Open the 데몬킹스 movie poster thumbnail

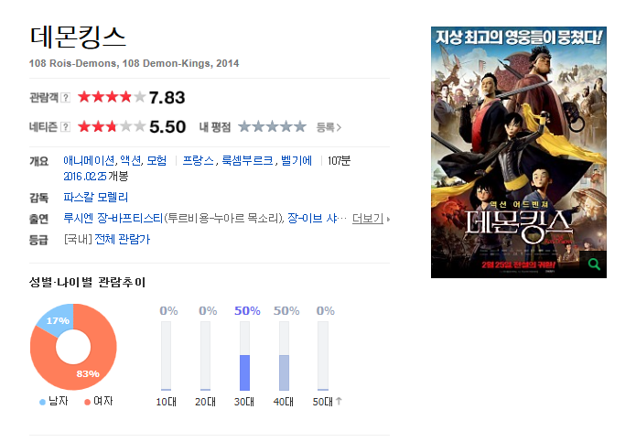point(518,153)
